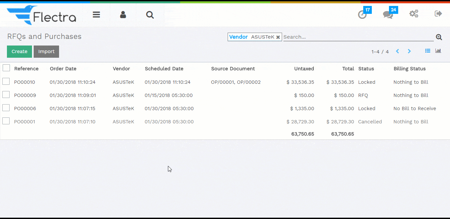Select the checkbox for PO00006

(6, 108)
